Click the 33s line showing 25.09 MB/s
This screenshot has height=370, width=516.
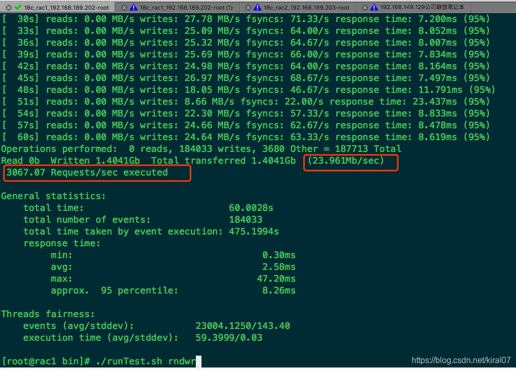[246, 31]
